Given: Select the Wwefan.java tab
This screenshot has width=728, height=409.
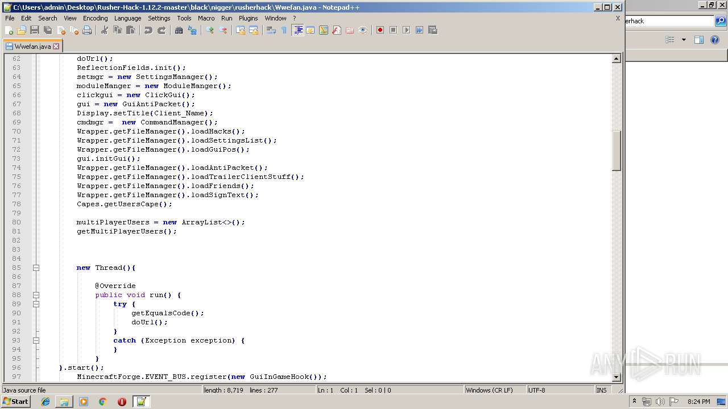Looking at the screenshot, I should point(32,47).
